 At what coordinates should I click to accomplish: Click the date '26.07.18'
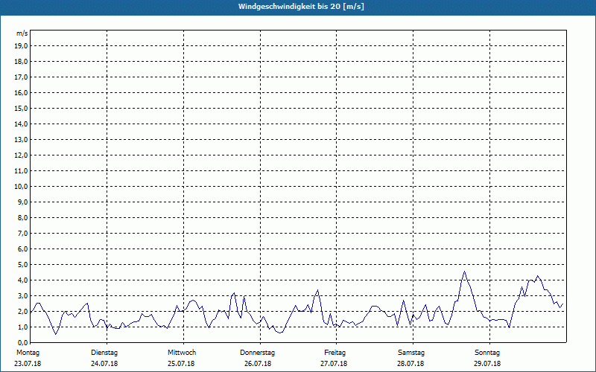point(258,364)
